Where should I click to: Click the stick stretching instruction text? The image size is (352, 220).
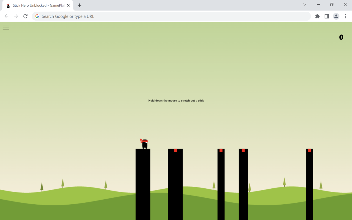click(x=176, y=100)
